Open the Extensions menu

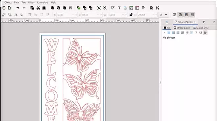[43, 3]
